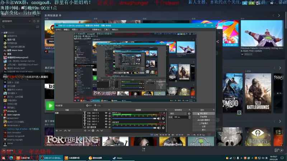Add a new source with plus icon
Viewport: 287px width, 161px height.
click(85, 131)
